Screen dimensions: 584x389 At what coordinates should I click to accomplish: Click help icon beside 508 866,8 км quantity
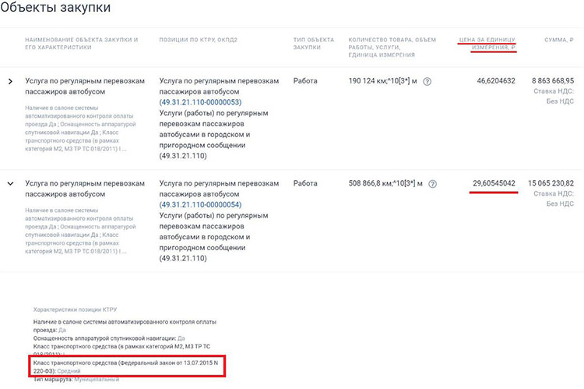(433, 184)
